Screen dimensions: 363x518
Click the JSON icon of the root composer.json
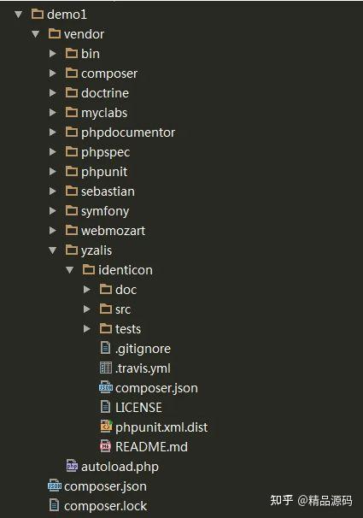pos(55,486)
